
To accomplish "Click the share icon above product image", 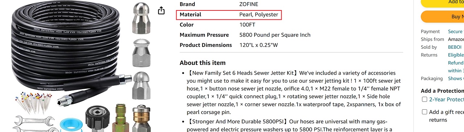I will (161, 11).
